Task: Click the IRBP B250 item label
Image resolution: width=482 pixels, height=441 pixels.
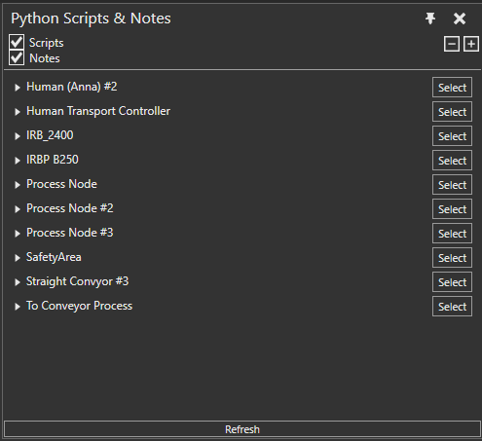Action: 53,160
